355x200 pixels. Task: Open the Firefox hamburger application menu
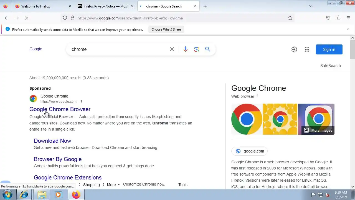point(348,18)
